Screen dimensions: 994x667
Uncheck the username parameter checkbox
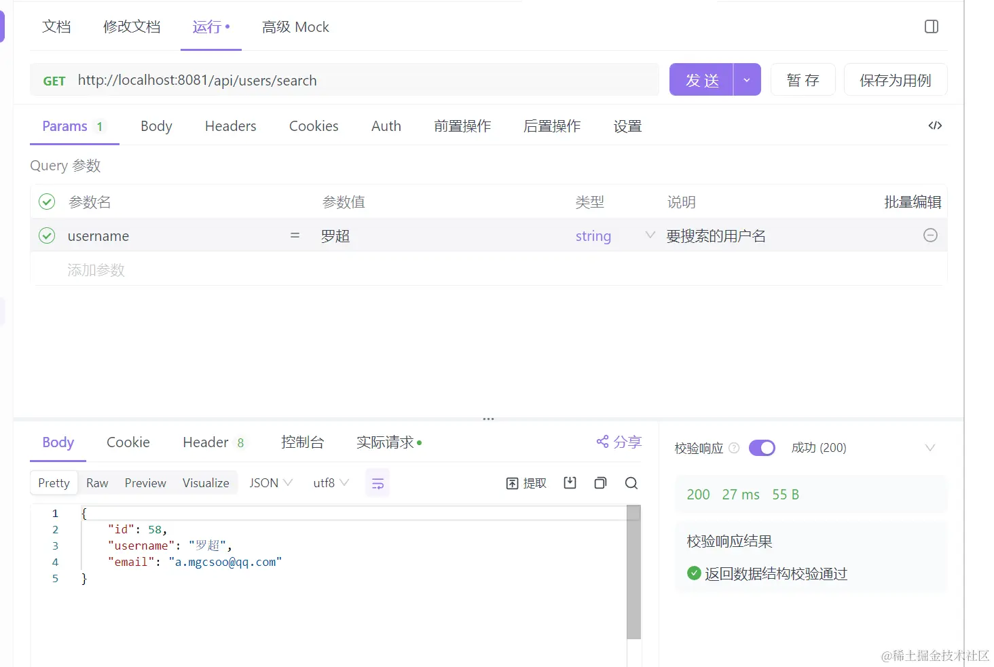click(x=47, y=235)
